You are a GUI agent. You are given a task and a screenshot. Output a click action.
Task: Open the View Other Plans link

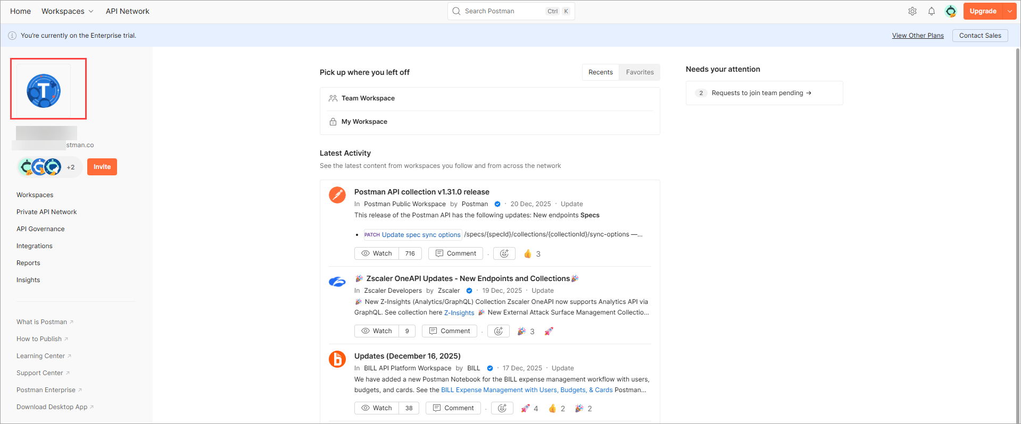point(918,36)
